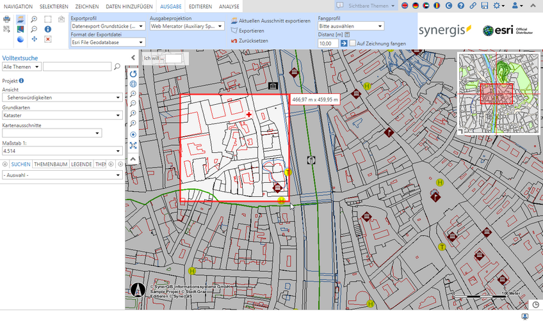
Task: Open the THEMENBAUM tab
Action: [50, 164]
